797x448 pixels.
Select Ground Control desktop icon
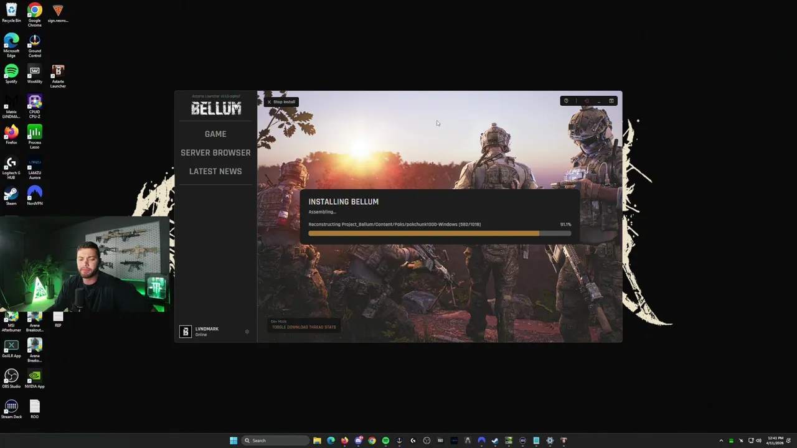tap(35, 46)
